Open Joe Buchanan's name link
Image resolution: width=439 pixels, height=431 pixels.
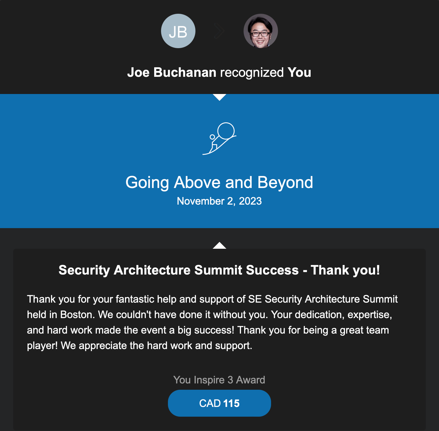pos(172,72)
